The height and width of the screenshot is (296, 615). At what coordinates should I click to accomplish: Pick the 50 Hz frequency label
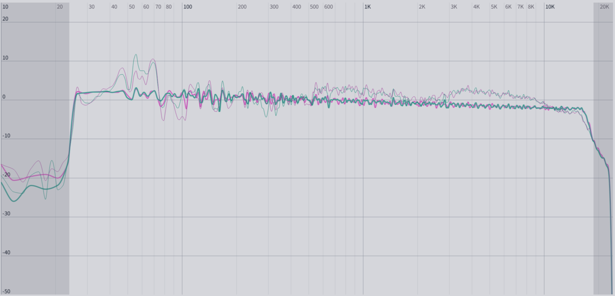[132, 7]
